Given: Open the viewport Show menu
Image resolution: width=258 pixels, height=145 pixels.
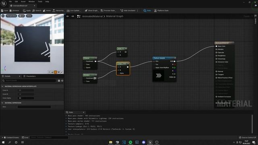Looking at the screenshot, I should pyautogui.click(x=29, y=16).
